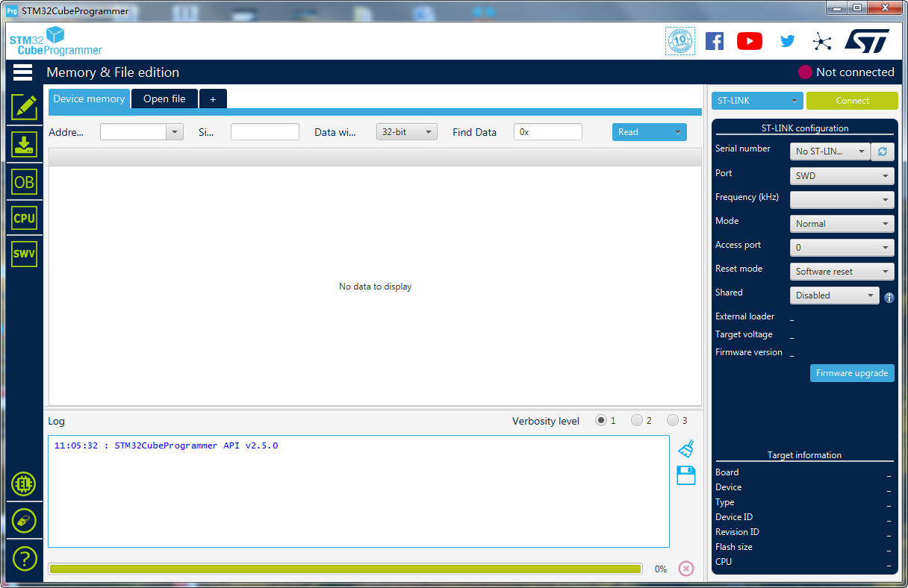
Task: Click the Device ID label
Action: pyautogui.click(x=734, y=517)
